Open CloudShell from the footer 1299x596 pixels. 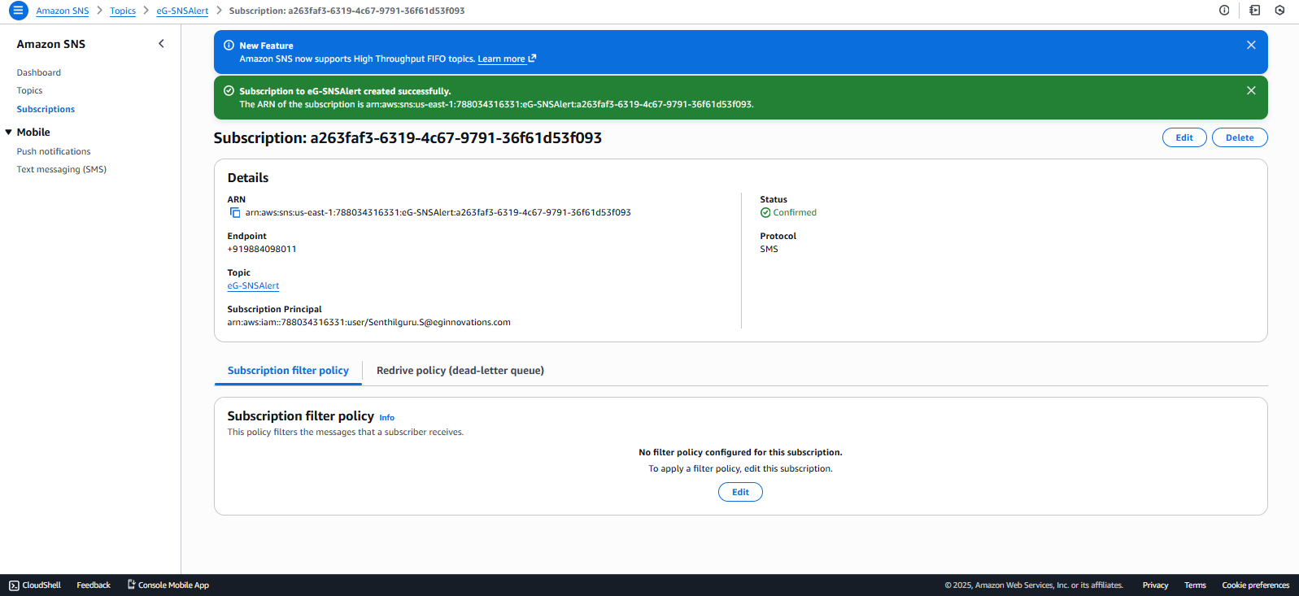(35, 585)
